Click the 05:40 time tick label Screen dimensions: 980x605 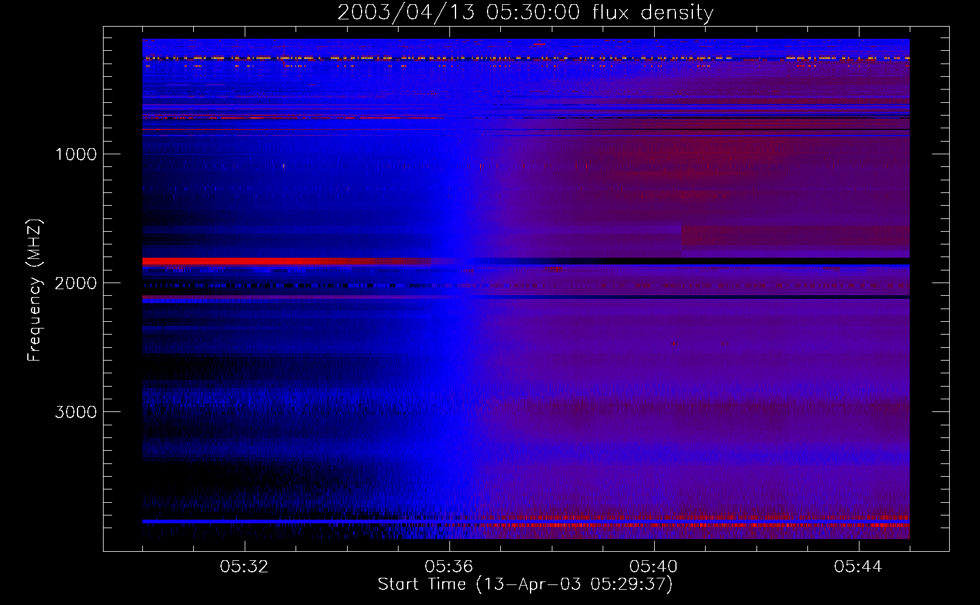pos(654,567)
